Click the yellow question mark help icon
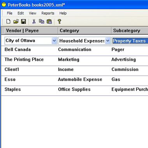The width and height of the screenshot is (148, 148). coord(59,21)
